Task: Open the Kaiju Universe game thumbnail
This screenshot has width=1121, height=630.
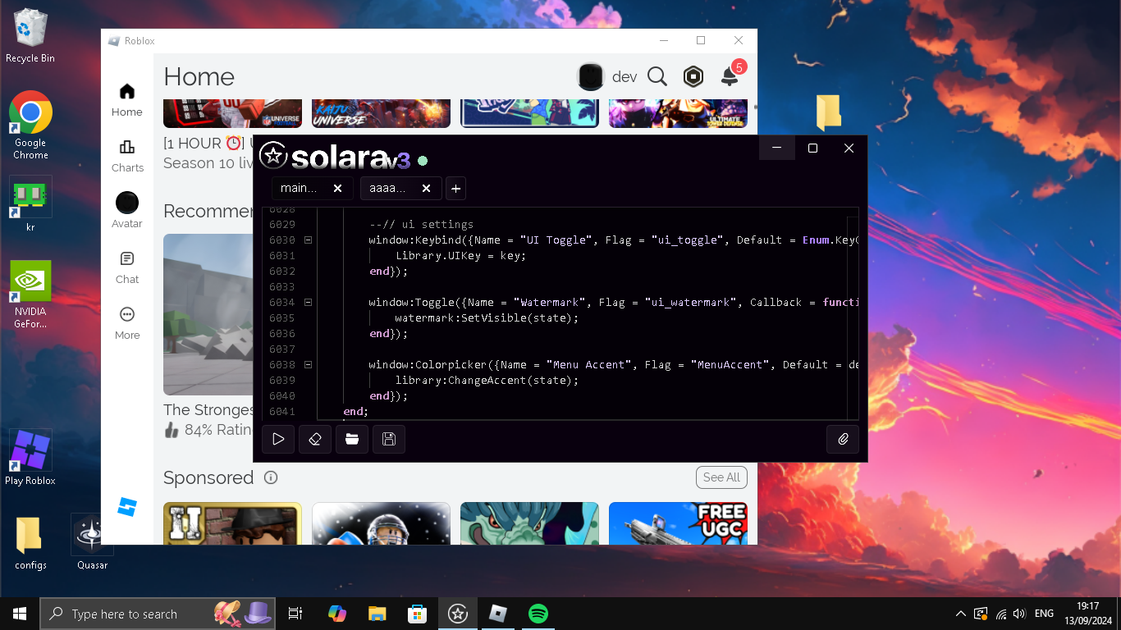Action: coord(381,113)
